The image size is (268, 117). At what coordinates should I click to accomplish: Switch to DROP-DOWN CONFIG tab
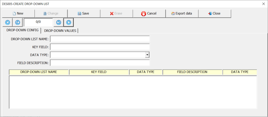pyautogui.click(x=22, y=30)
